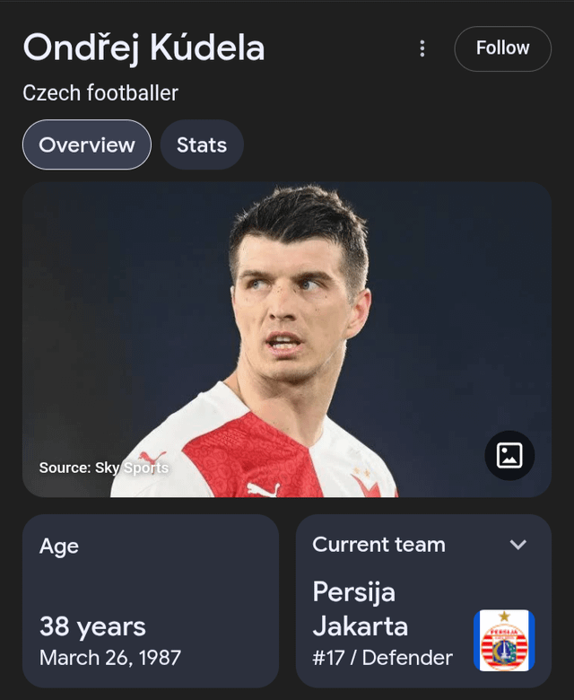Open the Persija Jakarta team name
Viewport: 574px width, 700px height.
pyautogui.click(x=361, y=608)
